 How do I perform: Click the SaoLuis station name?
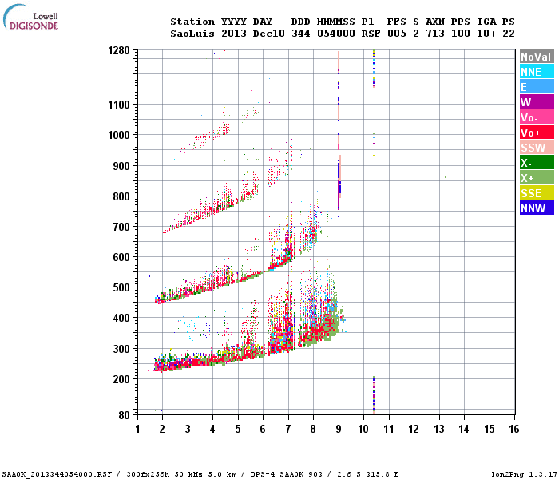(192, 34)
